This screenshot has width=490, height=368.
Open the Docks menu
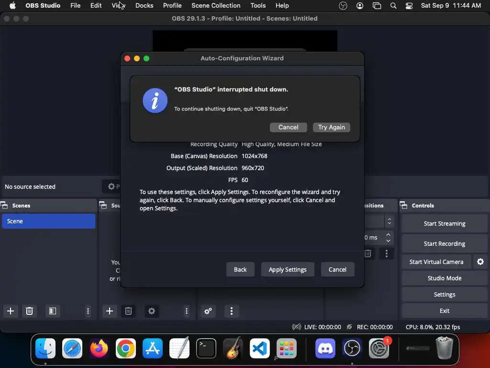coord(145,6)
